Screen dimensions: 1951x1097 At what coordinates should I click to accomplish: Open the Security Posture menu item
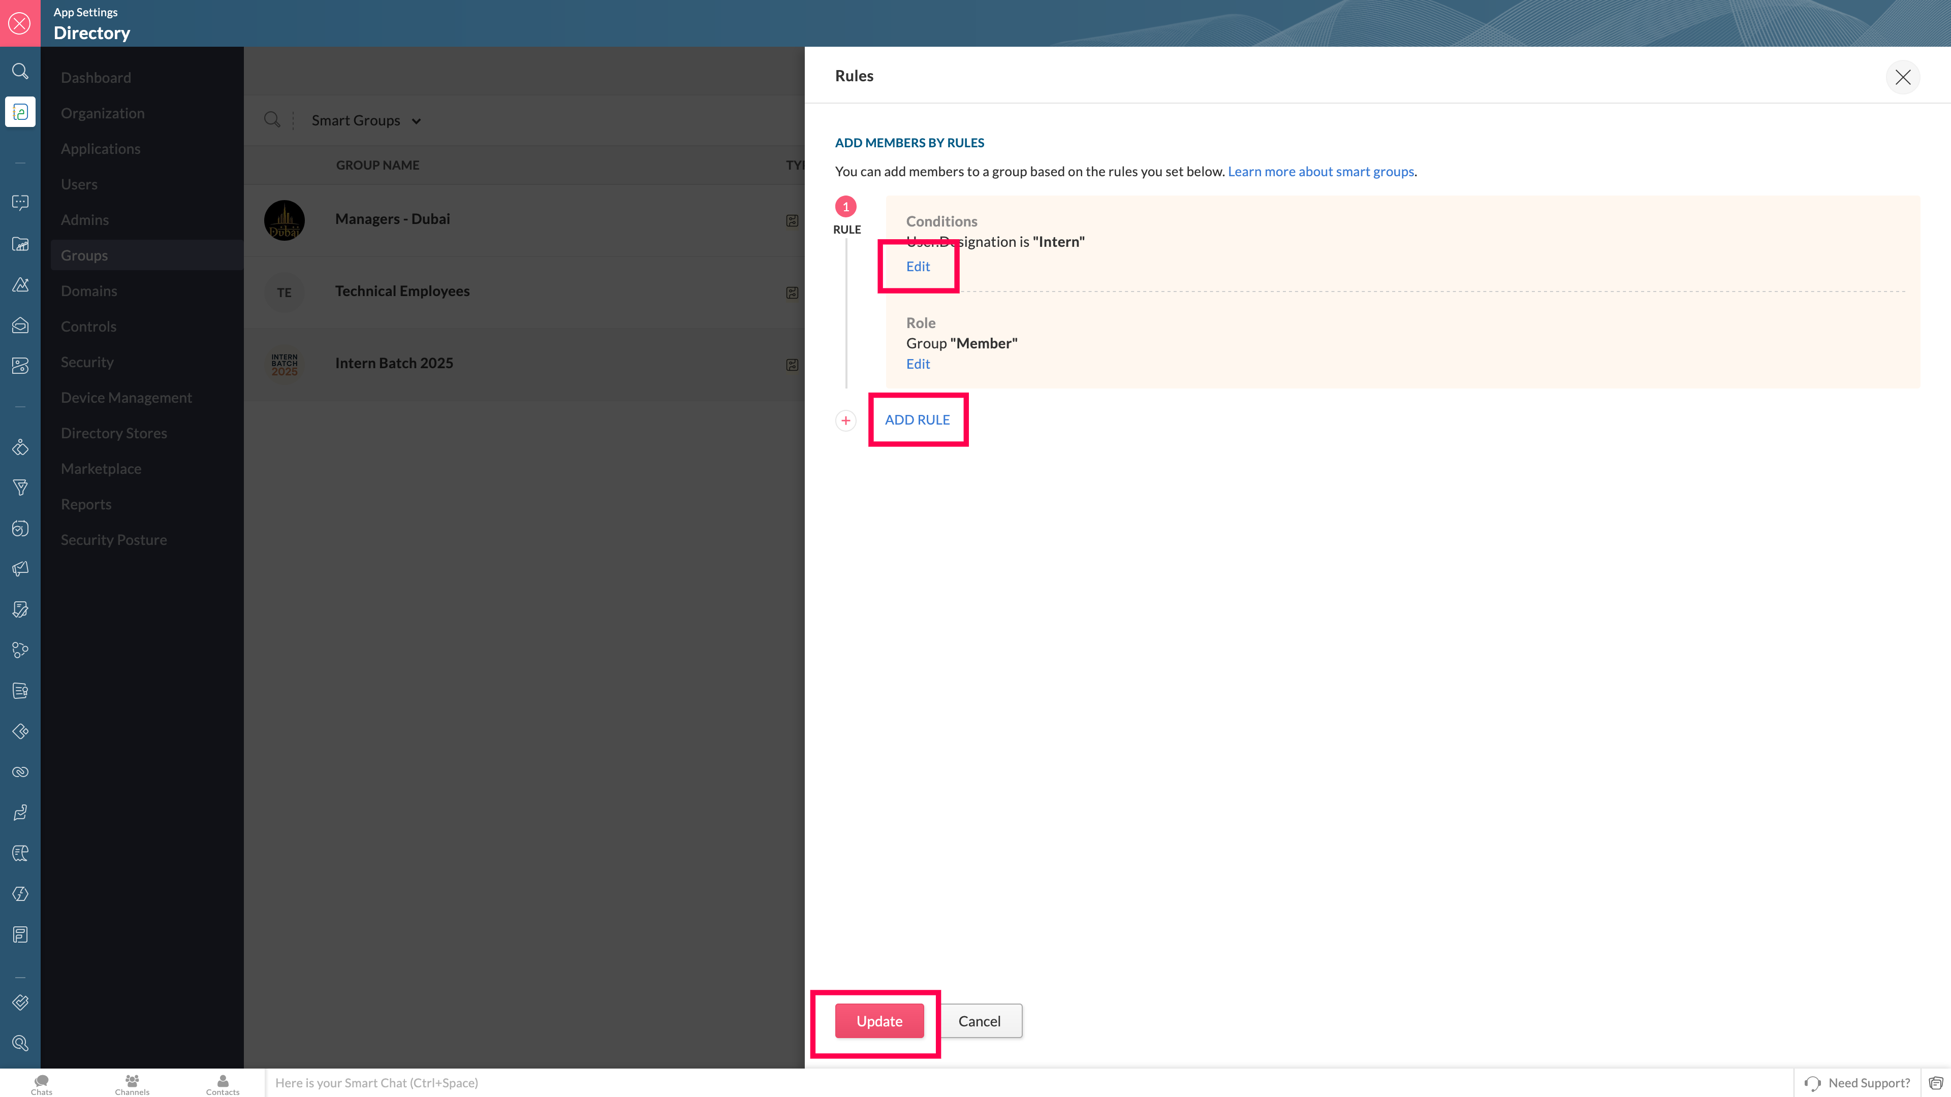[x=114, y=540]
